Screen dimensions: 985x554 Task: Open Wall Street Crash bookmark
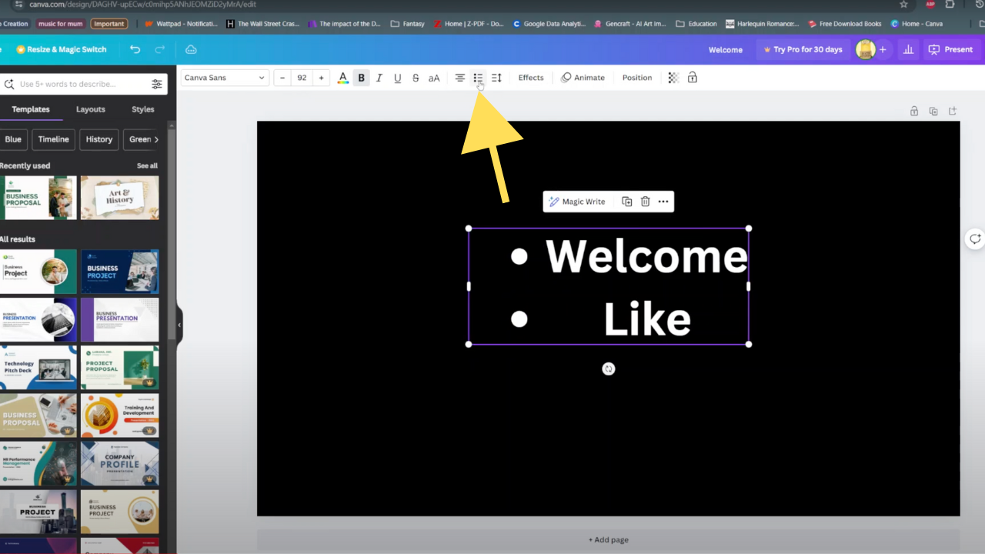coord(262,24)
